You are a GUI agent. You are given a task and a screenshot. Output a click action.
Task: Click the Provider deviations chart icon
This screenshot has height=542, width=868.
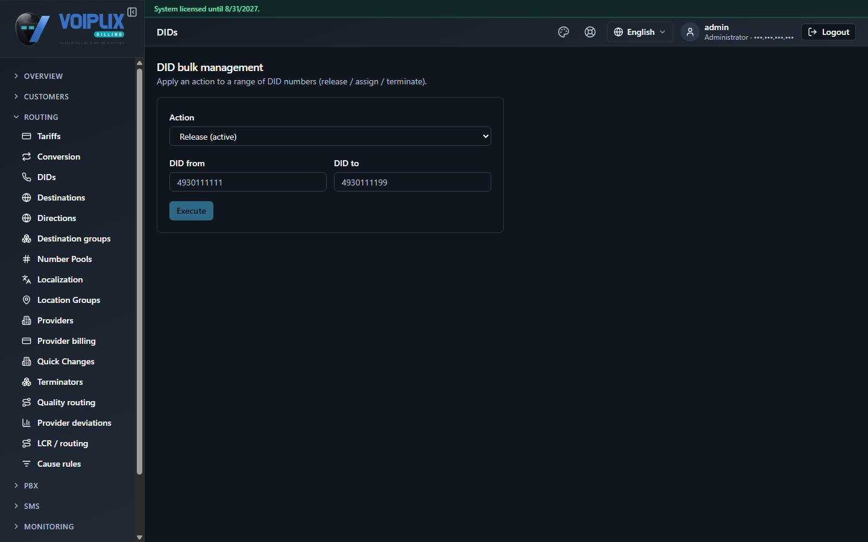(27, 423)
